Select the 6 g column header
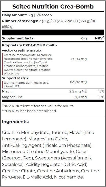This screenshot has width=106, height=187. pyautogui.click(x=84, y=39)
